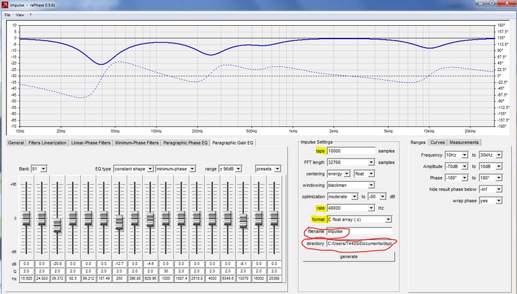The image size is (517, 294).
Task: Click the generate button
Action: tap(349, 257)
